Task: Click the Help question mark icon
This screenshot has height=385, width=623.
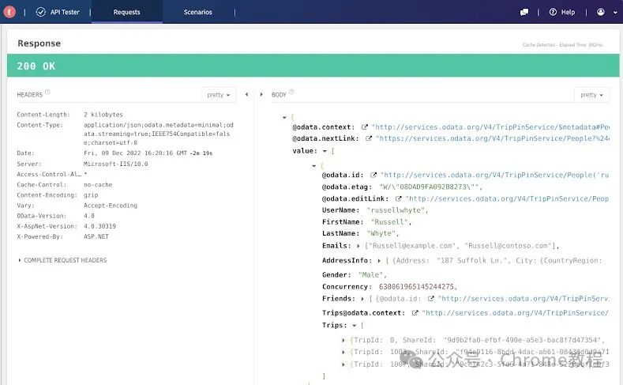Action: [x=553, y=12]
